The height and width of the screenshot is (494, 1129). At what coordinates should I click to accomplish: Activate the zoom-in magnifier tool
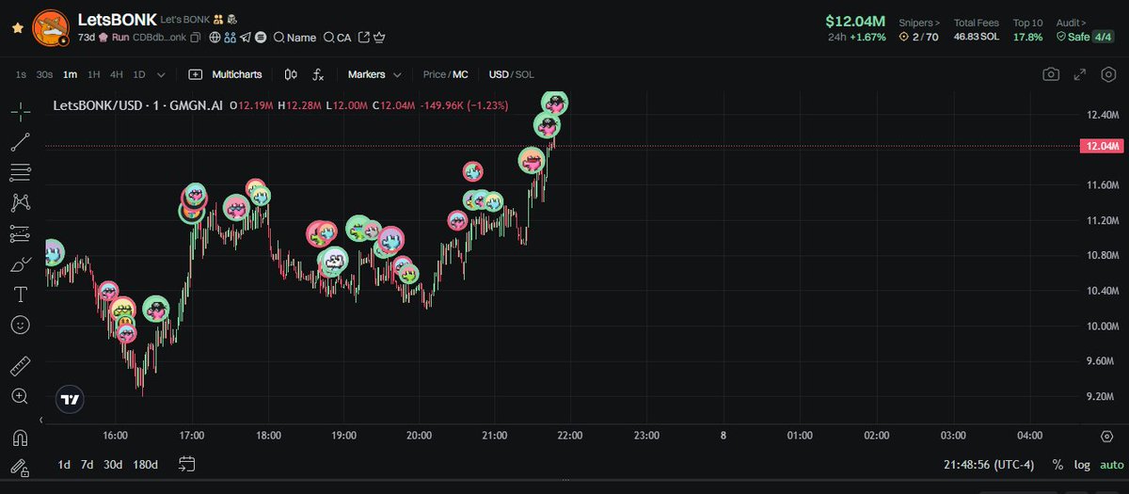click(x=20, y=396)
